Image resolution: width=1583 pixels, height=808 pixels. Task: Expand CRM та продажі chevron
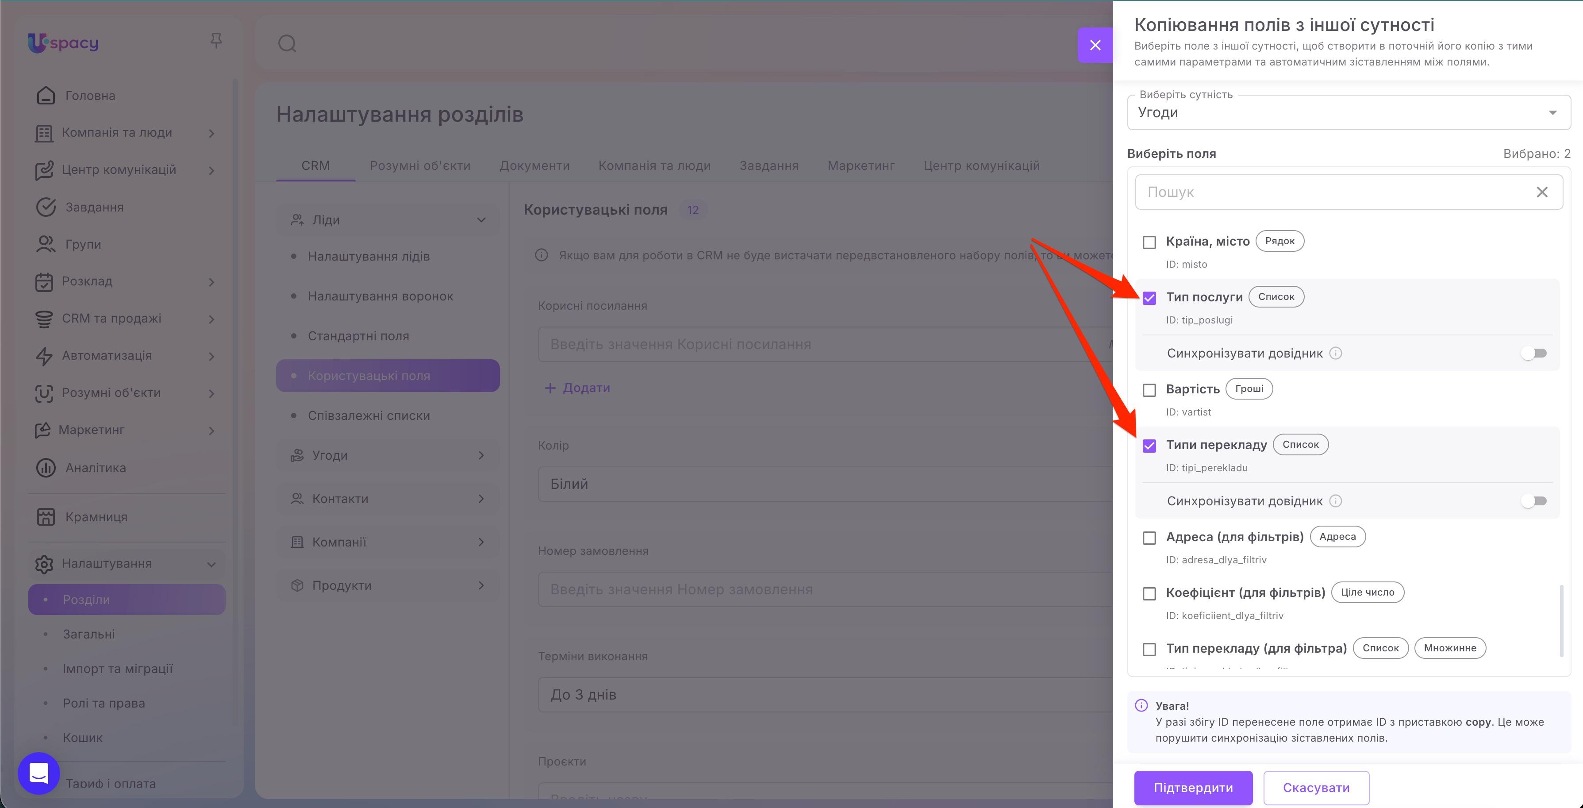(x=211, y=319)
